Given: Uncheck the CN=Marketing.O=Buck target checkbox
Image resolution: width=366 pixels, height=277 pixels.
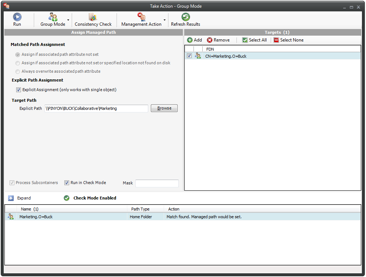Looking at the screenshot, I should click(189, 56).
